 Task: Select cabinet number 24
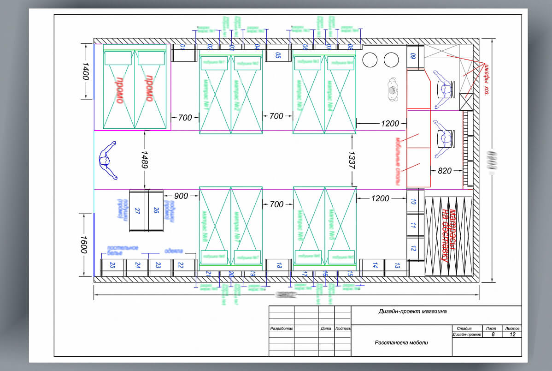[x=138, y=265]
